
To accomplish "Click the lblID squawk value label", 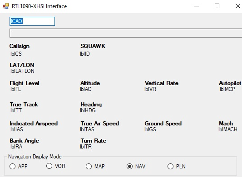I will click(x=85, y=54).
